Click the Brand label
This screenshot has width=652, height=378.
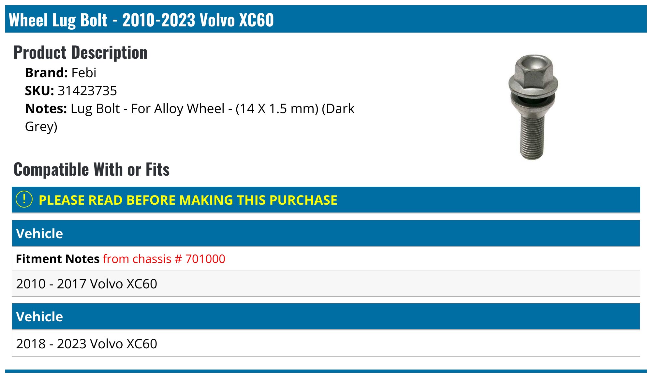(x=46, y=73)
